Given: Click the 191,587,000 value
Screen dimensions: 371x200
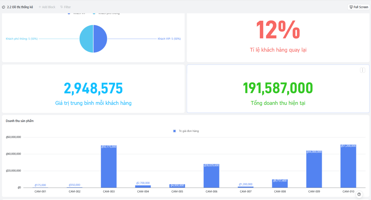Looking at the screenshot, I should (278, 88).
